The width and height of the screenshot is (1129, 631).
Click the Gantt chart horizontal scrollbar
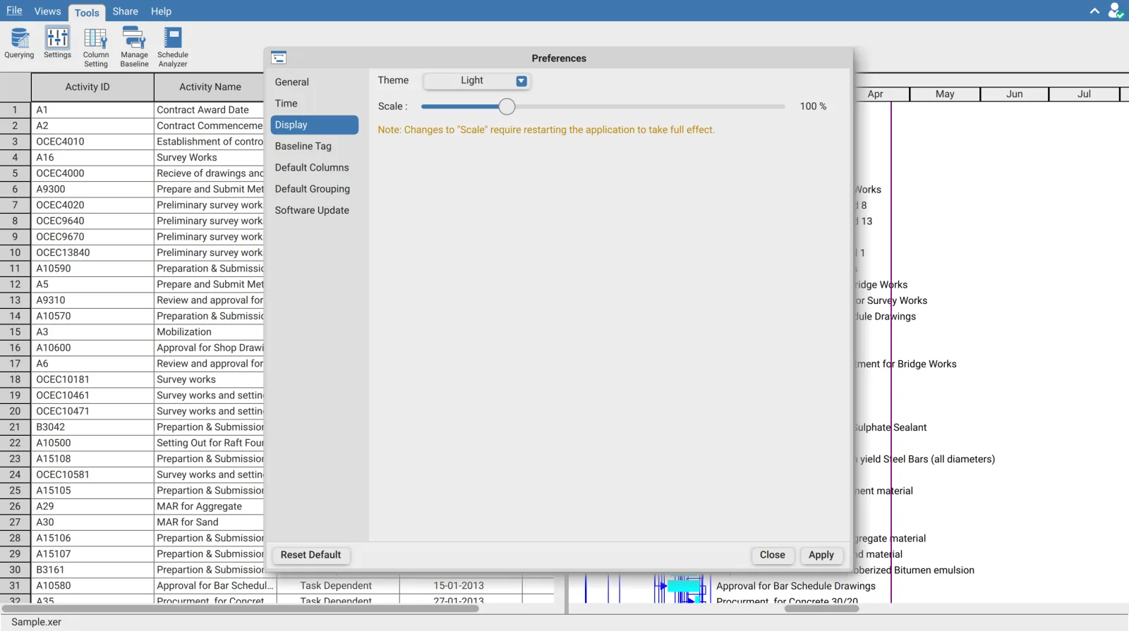coord(822,608)
